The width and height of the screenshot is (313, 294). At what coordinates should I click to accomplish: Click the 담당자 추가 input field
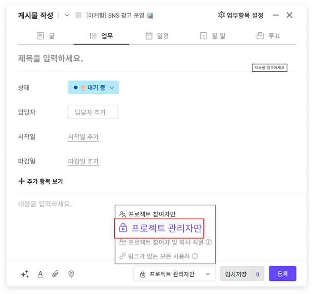point(93,112)
